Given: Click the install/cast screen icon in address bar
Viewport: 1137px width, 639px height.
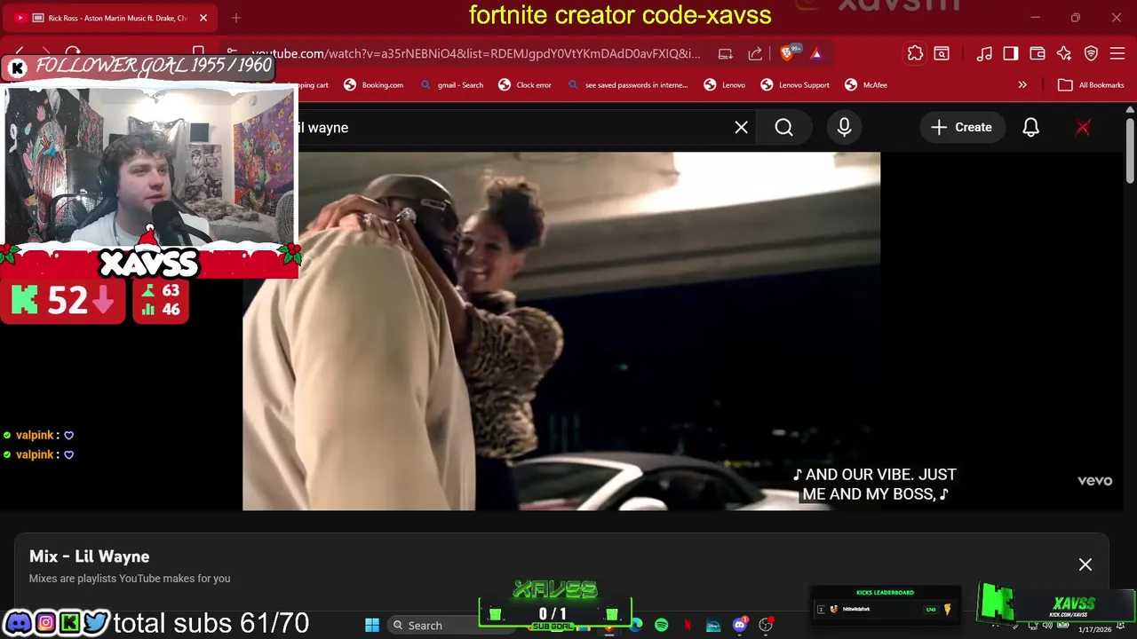Looking at the screenshot, I should point(725,53).
